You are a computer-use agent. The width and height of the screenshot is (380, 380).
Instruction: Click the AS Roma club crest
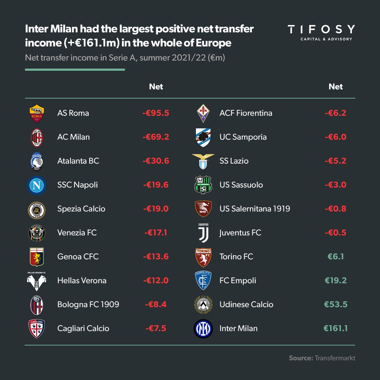pyautogui.click(x=37, y=113)
